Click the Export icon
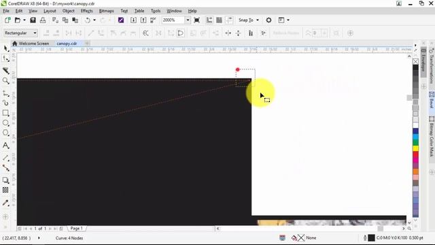 143,20
